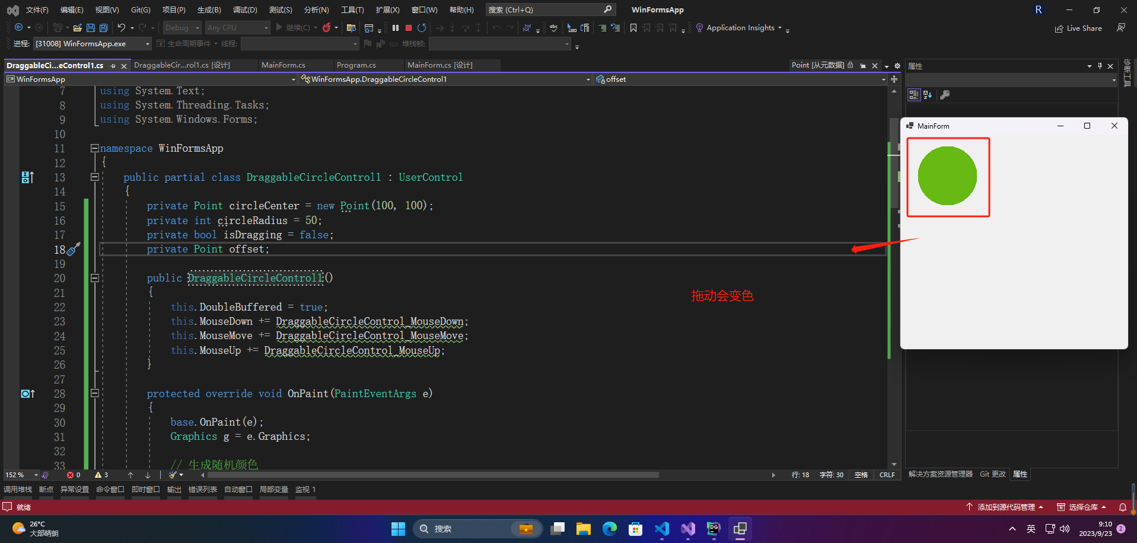
Task: Open the Git(G) menu
Action: pyautogui.click(x=141, y=9)
